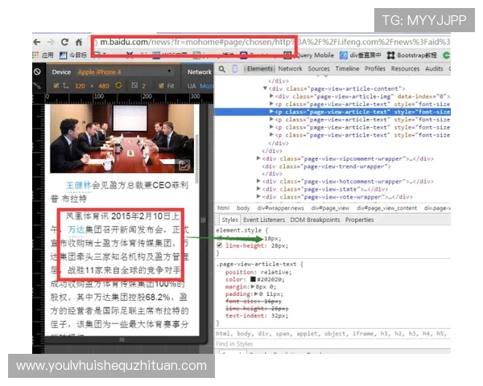Click the browser forward arrow
The width and height of the screenshot is (483, 386).
52,41
